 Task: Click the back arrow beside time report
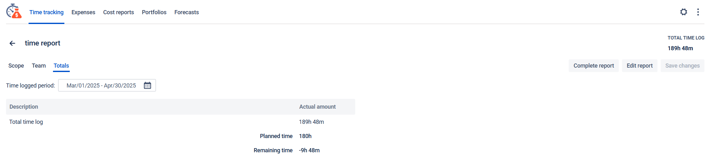(12, 43)
